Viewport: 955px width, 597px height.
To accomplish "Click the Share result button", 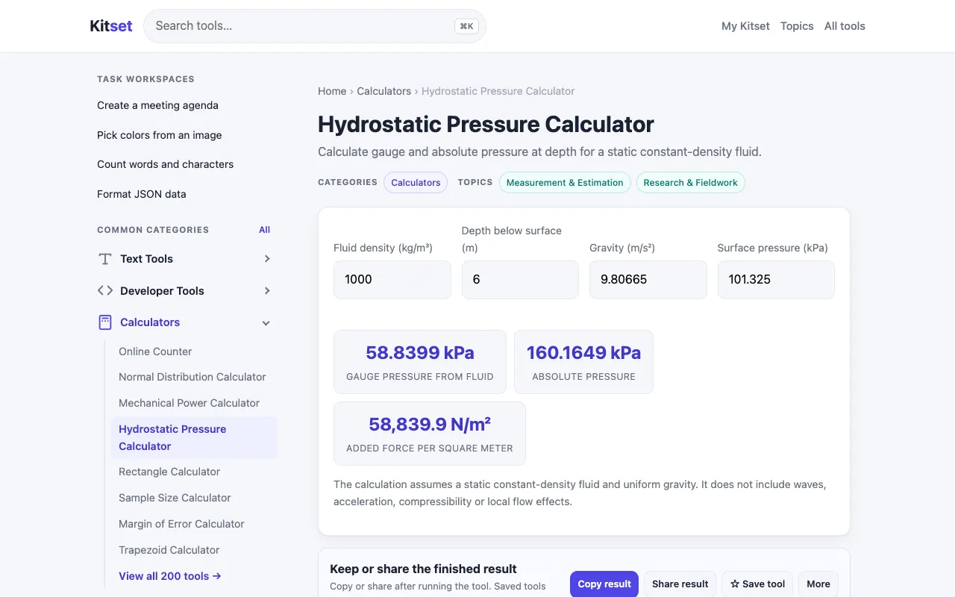I will click(680, 584).
